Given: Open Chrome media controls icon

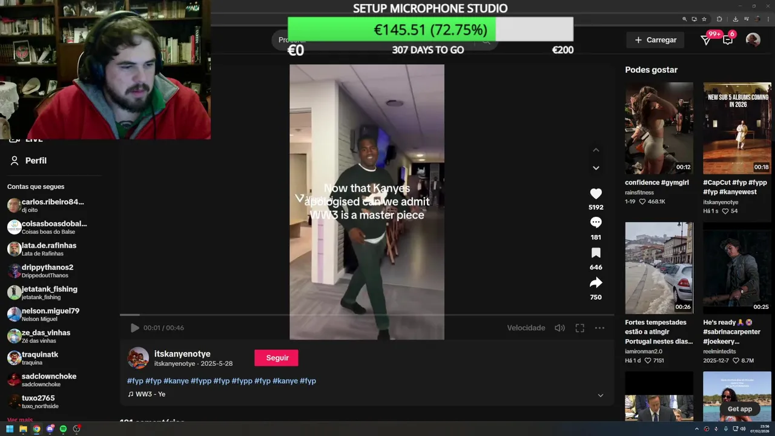Looking at the screenshot, I should pyautogui.click(x=747, y=19).
